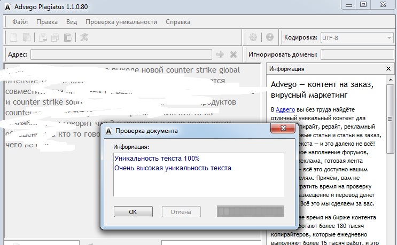
Task: Click the stop X icon next to Адрес
Action: click(233, 54)
